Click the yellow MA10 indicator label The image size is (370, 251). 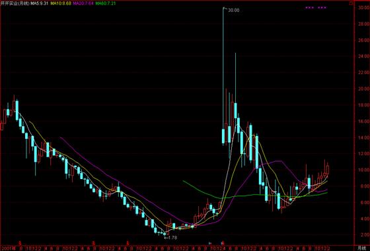(x=60, y=3)
